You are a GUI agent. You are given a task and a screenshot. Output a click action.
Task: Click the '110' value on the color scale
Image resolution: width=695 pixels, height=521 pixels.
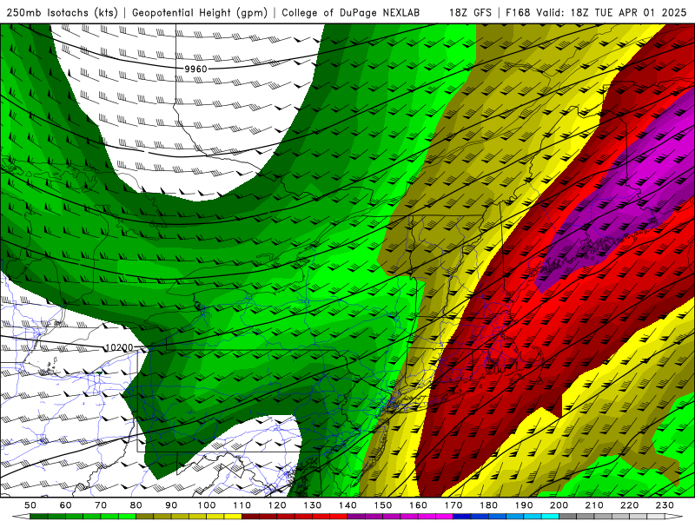pyautogui.click(x=242, y=505)
